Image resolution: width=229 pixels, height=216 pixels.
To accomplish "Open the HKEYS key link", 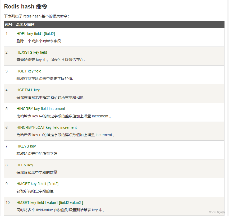I will tap(26, 146).
